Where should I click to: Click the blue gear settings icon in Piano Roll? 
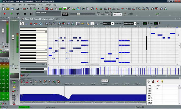click(41, 24)
